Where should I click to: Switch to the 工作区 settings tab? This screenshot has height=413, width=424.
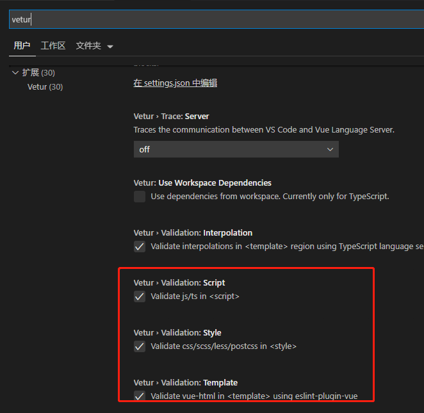(x=53, y=45)
